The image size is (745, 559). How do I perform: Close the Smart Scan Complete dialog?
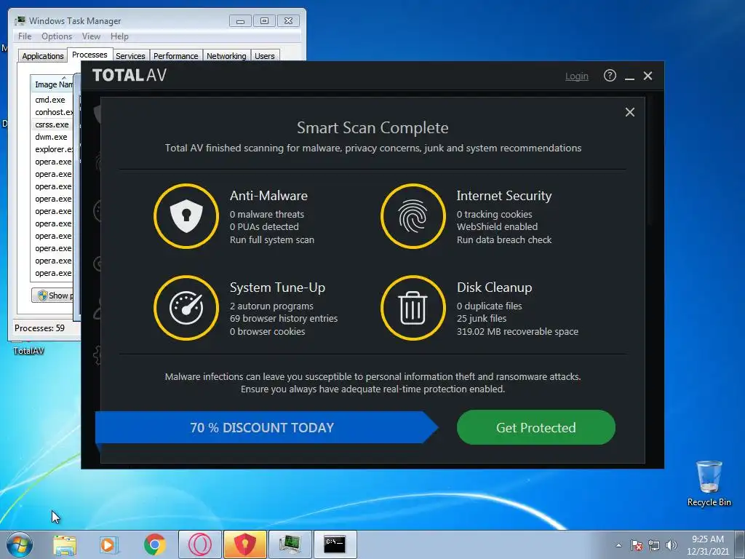(630, 112)
